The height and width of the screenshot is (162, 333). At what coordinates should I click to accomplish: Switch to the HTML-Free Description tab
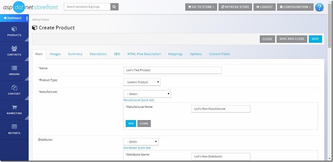pos(144,54)
